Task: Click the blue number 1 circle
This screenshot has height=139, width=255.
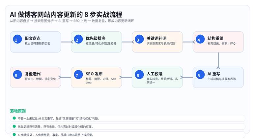Action: click(16, 40)
